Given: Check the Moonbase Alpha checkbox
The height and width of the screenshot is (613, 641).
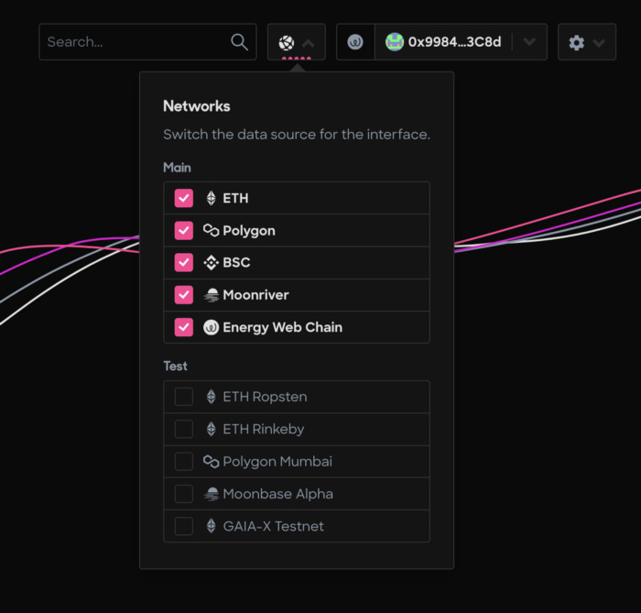Looking at the screenshot, I should (183, 494).
